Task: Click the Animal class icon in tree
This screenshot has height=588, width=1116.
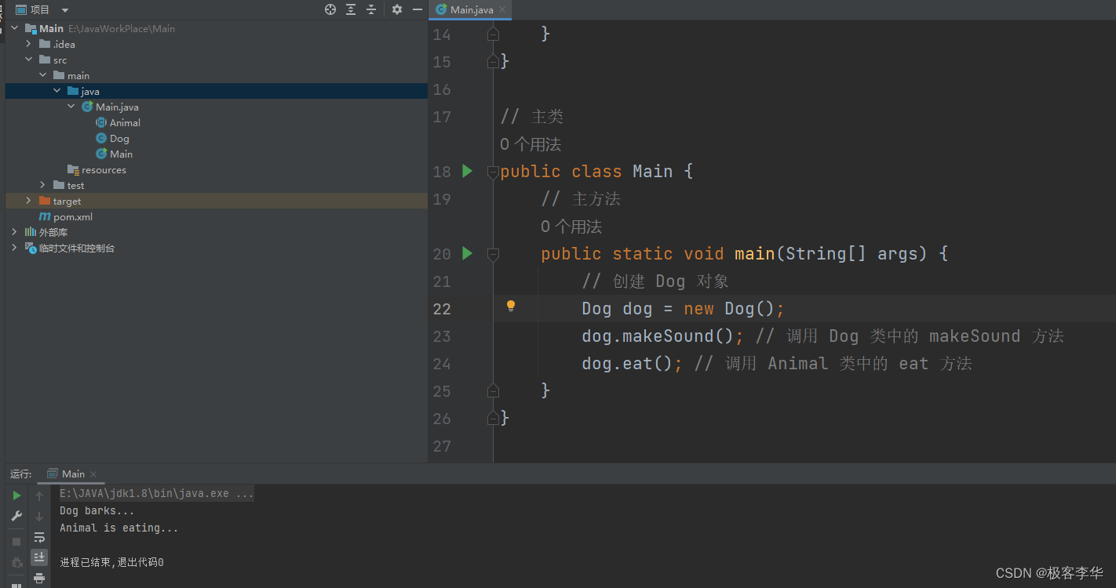Action: point(101,122)
